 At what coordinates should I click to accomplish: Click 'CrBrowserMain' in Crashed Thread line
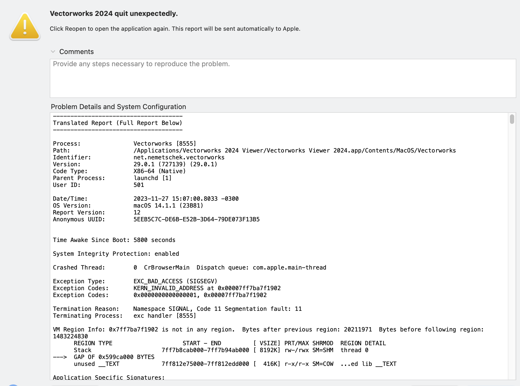[x=167, y=267]
